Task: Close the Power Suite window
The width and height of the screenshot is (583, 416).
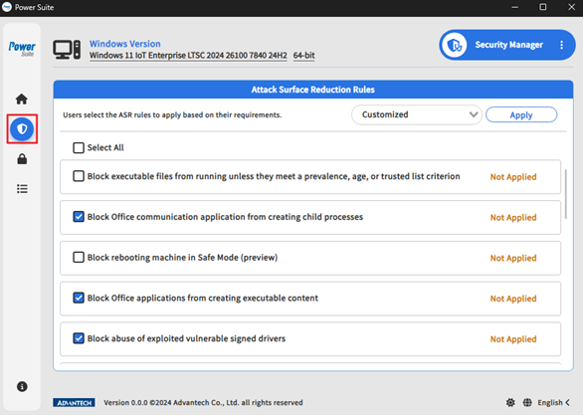Action: tap(571, 7)
